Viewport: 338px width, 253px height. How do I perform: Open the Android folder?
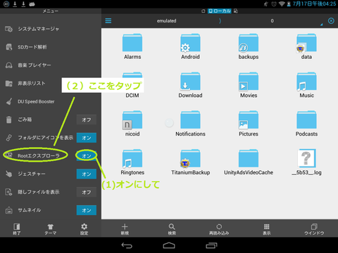(190, 46)
